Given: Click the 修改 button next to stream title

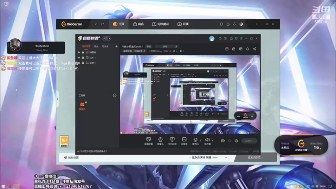Looking at the screenshot, I should tap(149, 47).
